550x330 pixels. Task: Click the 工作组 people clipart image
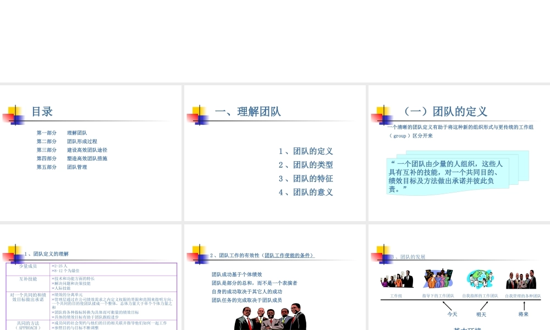397,279
